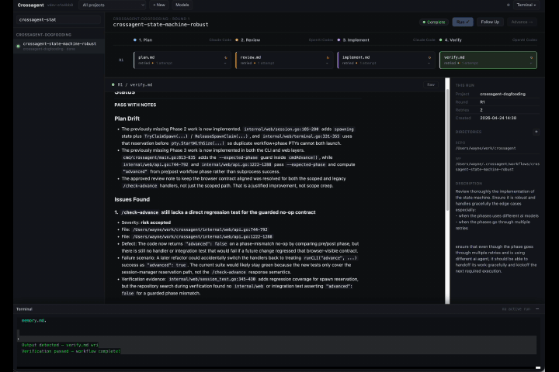Click the retry icon on review.md card
This screenshot has width=559, height=372.
click(x=328, y=57)
